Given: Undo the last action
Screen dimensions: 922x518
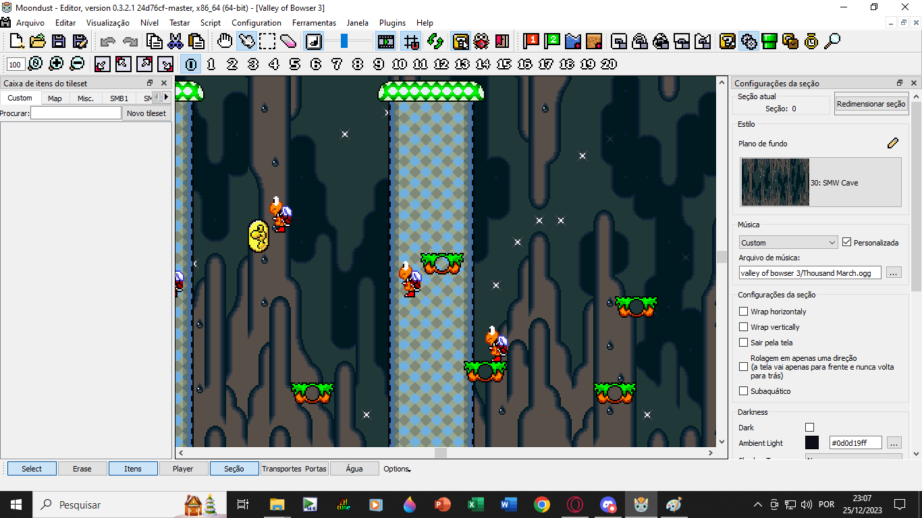Looking at the screenshot, I should 107,41.
